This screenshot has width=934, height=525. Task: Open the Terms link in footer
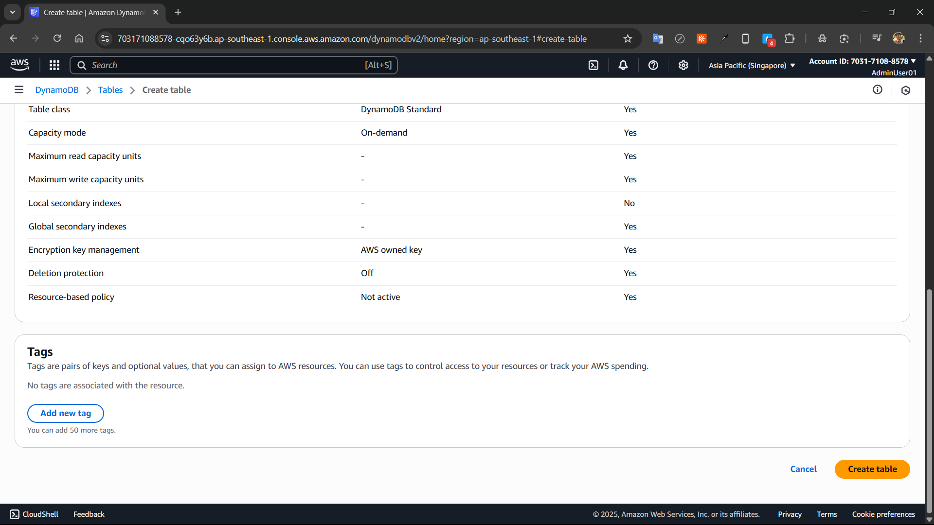[x=826, y=514]
